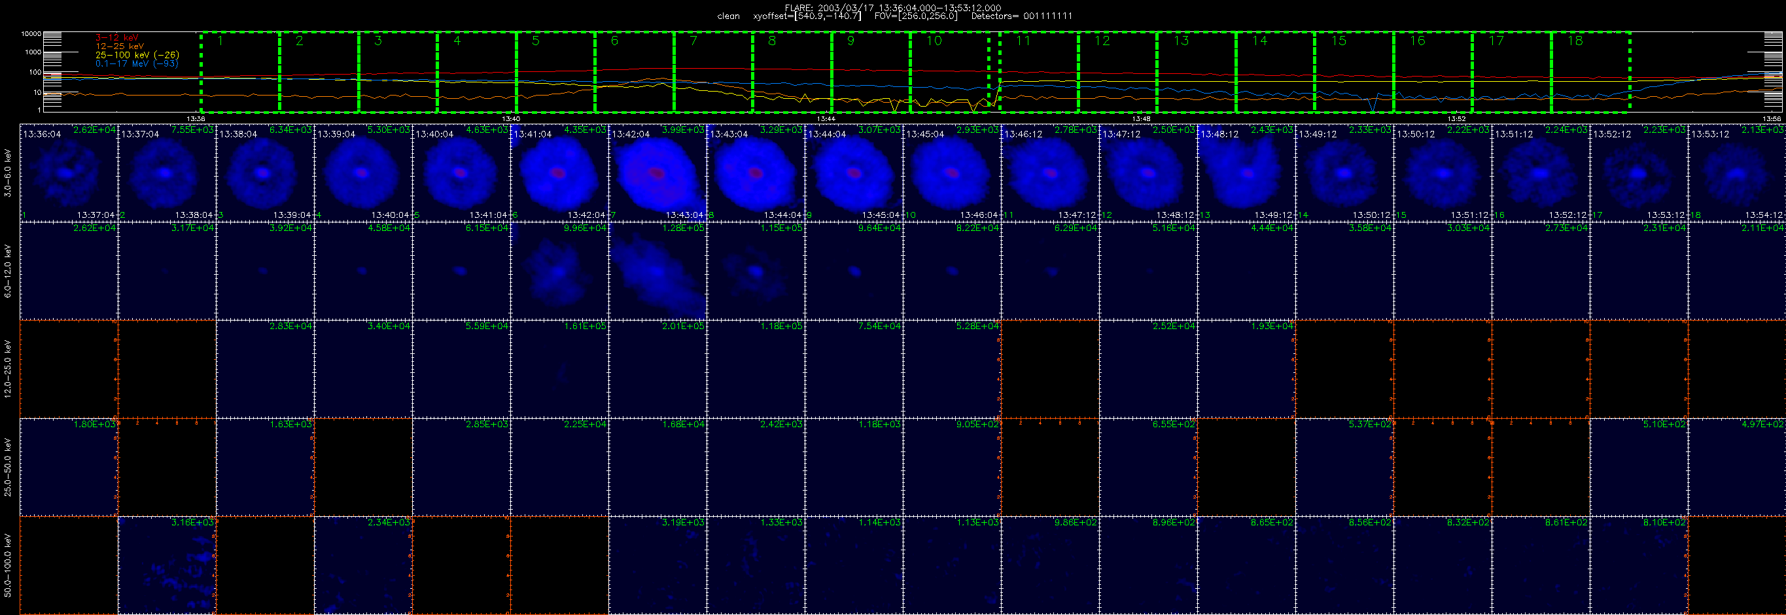Click the '6.0-12.0 keV' row label
Screen dimensions: 1786x615
point(8,270)
